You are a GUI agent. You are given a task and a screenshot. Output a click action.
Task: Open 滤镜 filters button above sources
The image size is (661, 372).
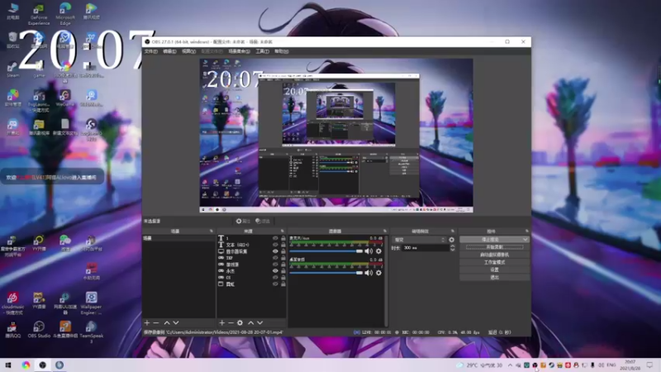coord(263,221)
